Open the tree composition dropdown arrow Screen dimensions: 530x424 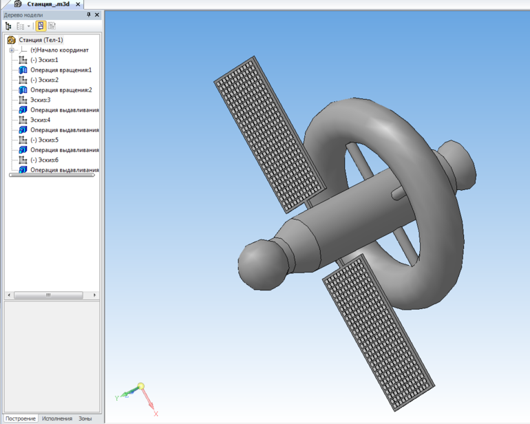tap(28, 26)
